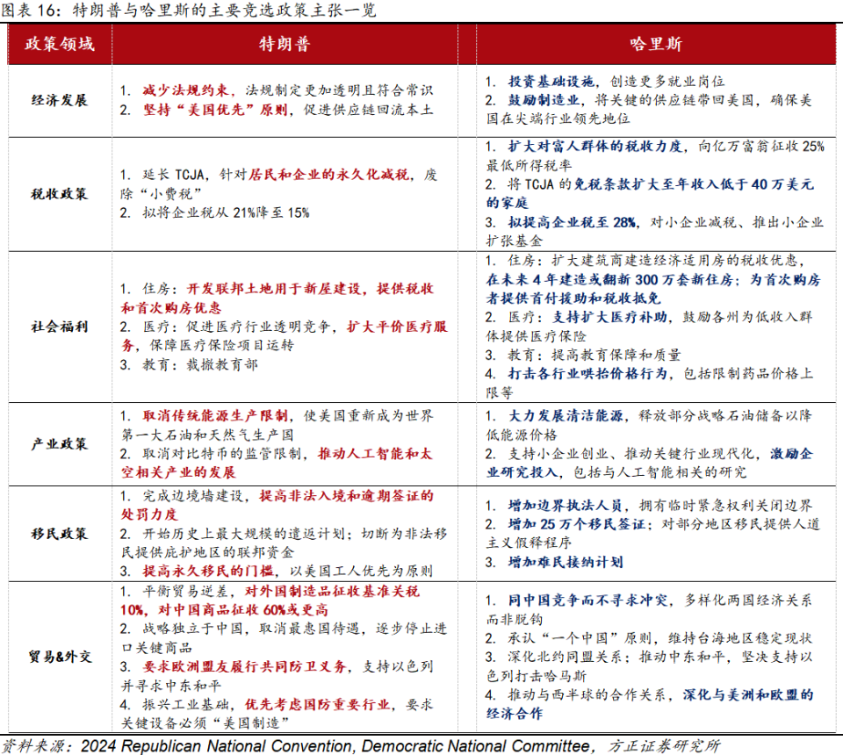Click the 经济发展 row label
The height and width of the screenshot is (755, 843).
tap(58, 99)
